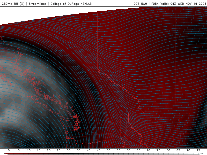Click the colorbar label "50"
The image size is (207, 155).
point(108,150)
